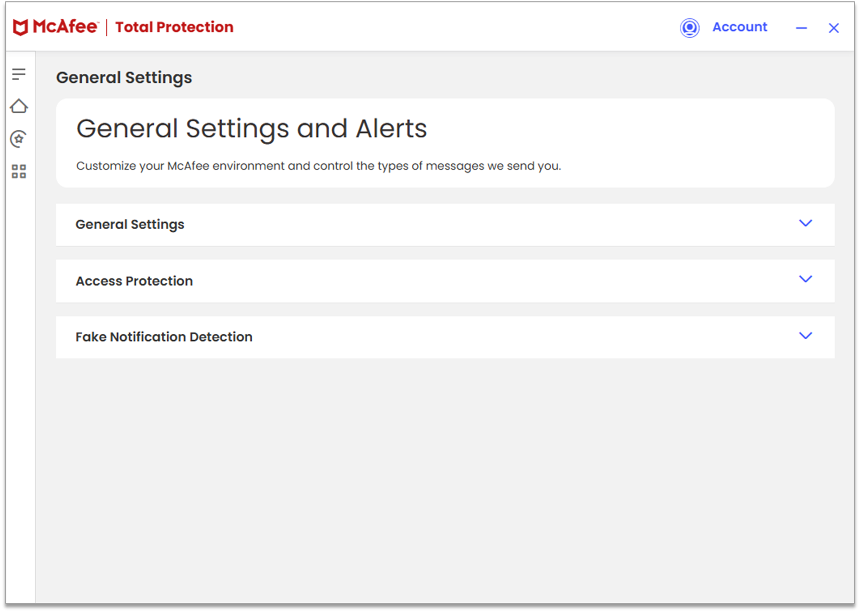This screenshot has height=612, width=860.
Task: Open the protection score star icon
Action: point(19,139)
